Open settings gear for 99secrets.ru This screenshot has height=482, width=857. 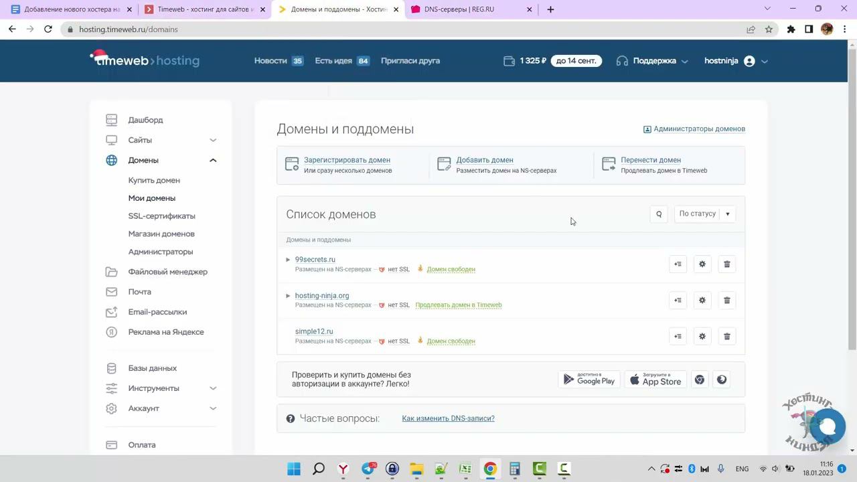[702, 264]
